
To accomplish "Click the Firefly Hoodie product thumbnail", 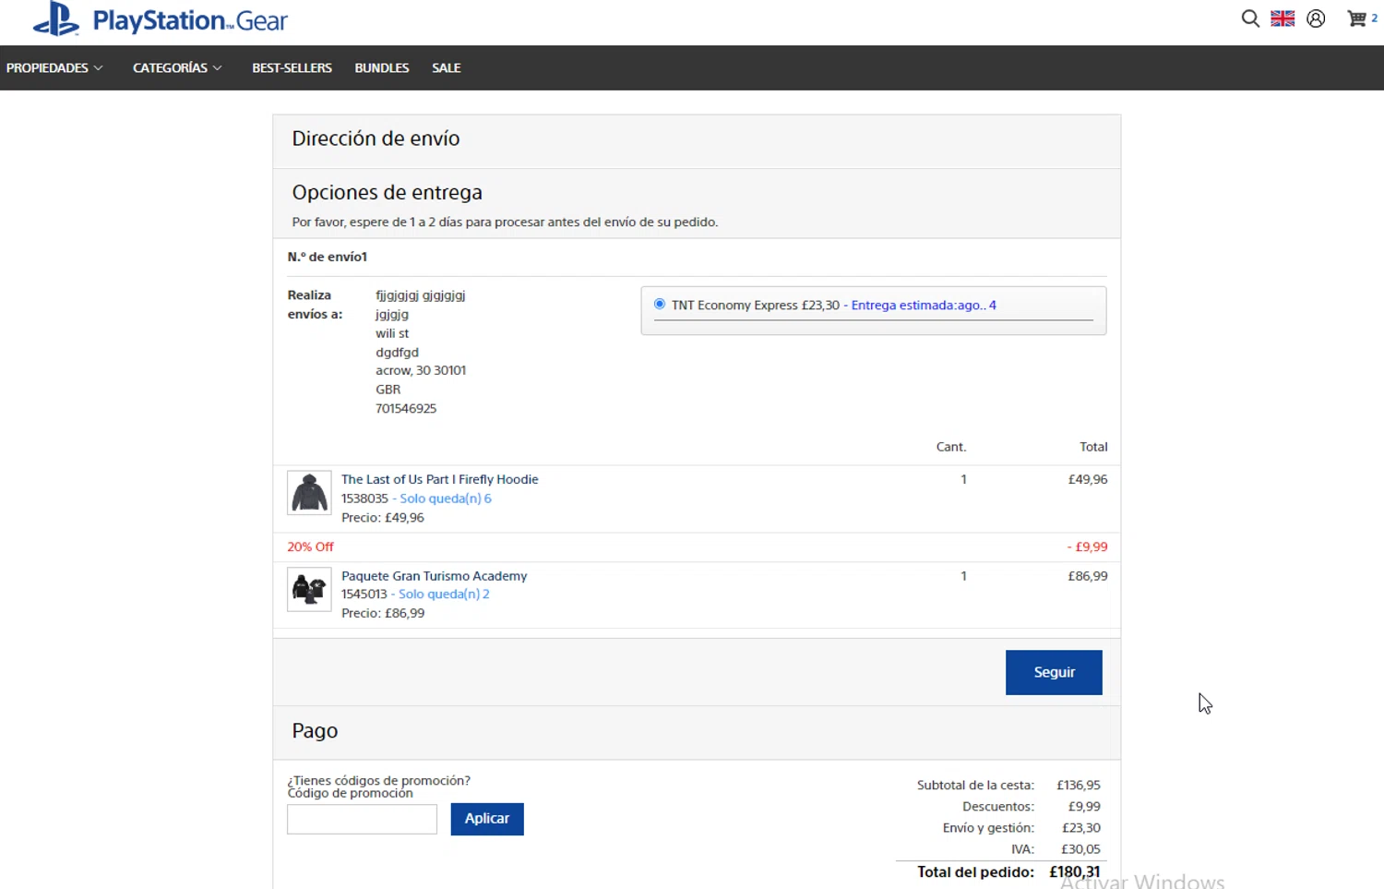I will pyautogui.click(x=309, y=493).
